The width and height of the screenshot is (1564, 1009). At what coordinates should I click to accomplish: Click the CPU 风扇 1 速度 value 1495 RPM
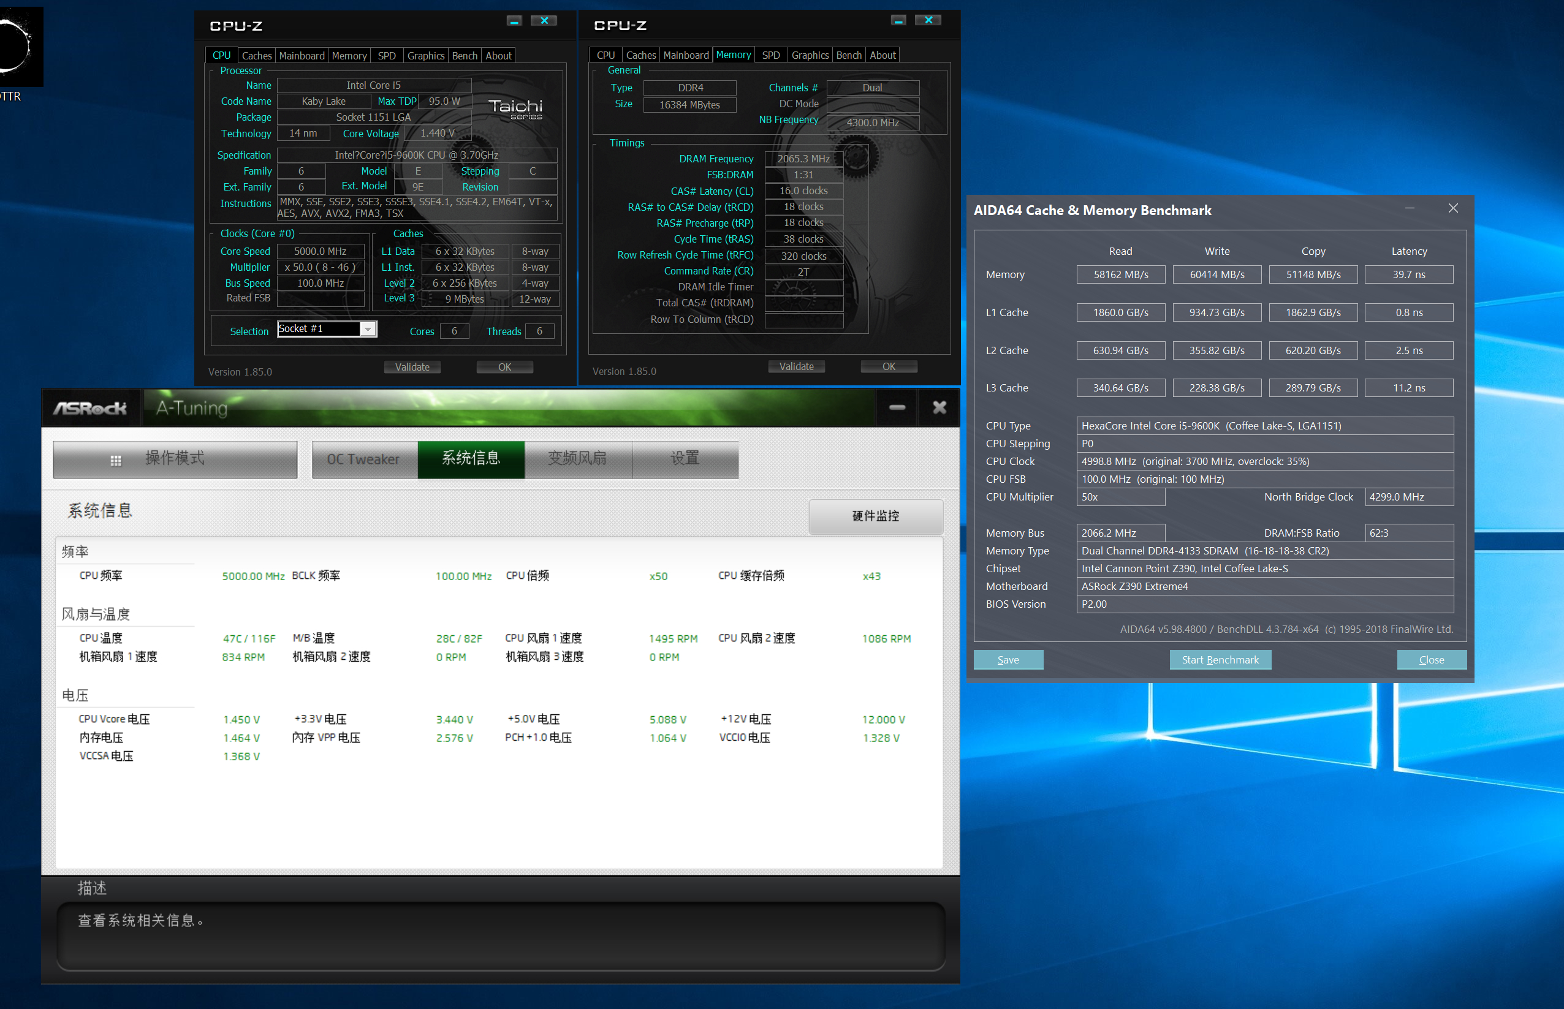click(x=673, y=639)
